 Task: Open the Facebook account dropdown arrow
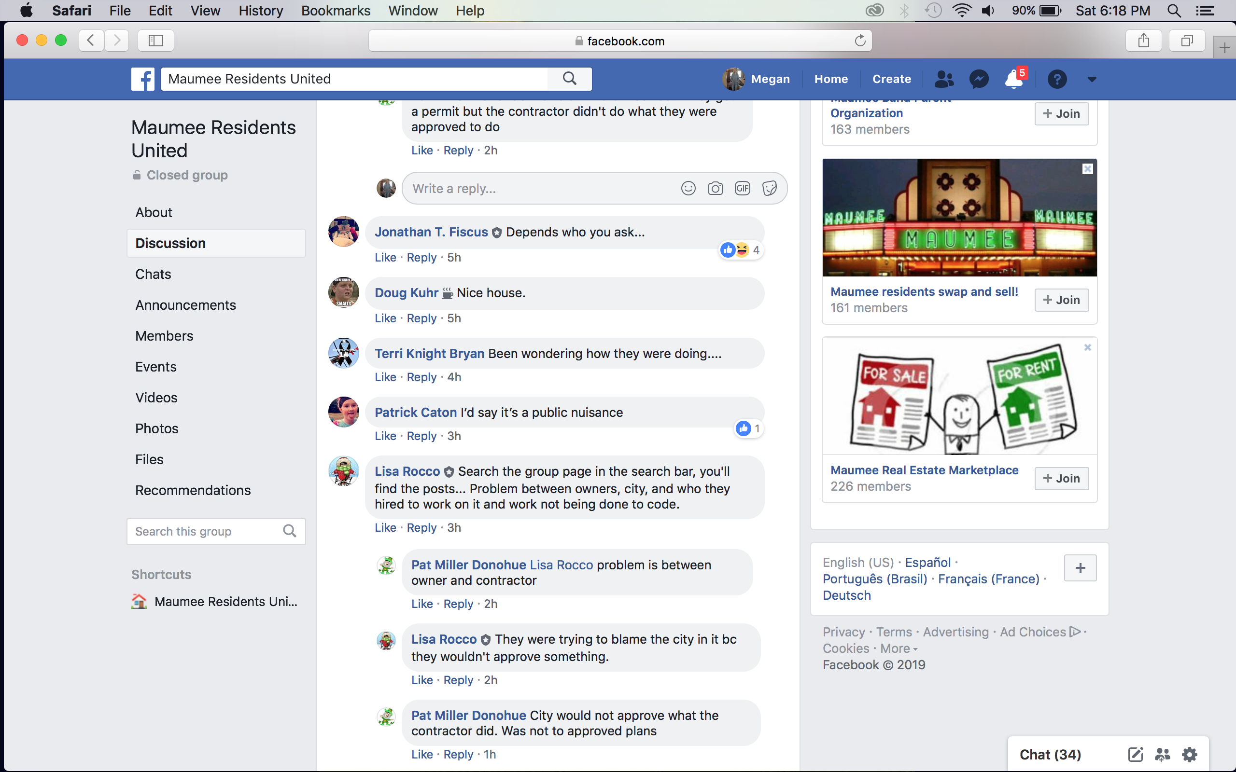point(1092,79)
